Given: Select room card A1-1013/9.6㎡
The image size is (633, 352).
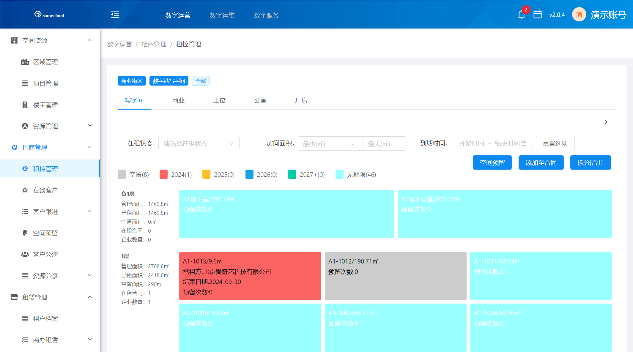Looking at the screenshot, I should pyautogui.click(x=250, y=276).
